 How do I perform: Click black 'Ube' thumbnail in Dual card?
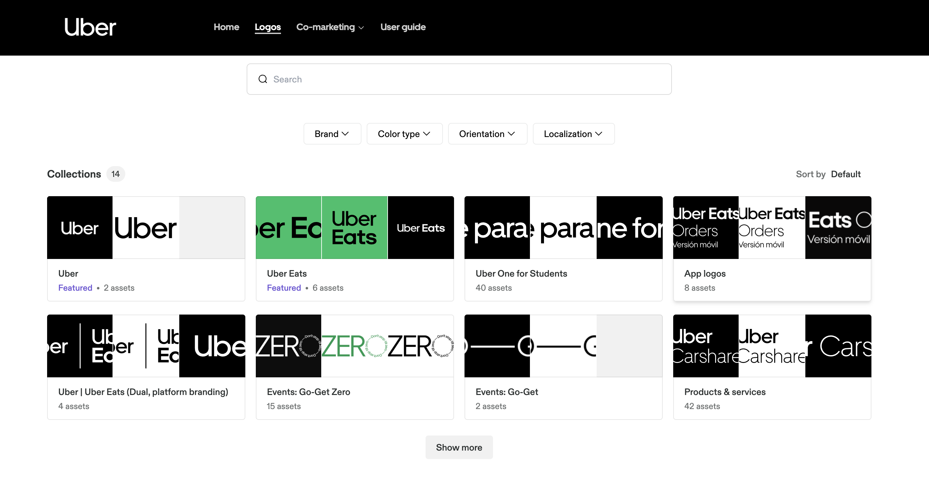point(212,346)
